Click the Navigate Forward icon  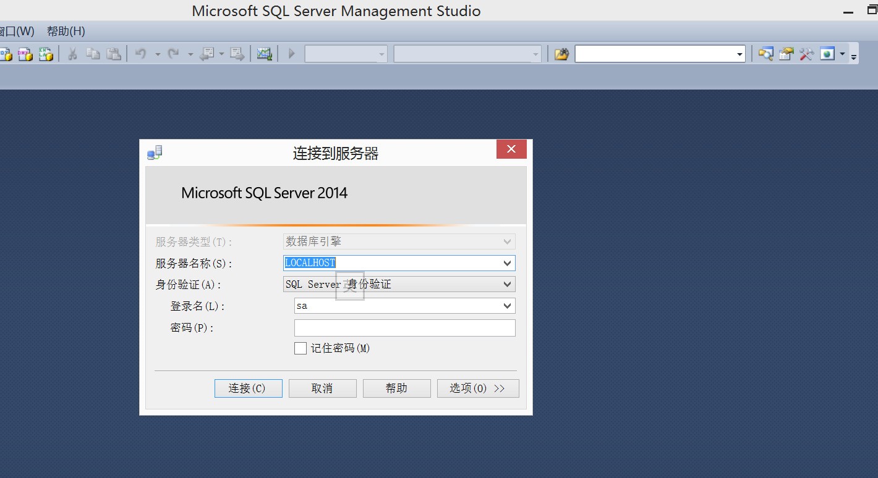[237, 54]
